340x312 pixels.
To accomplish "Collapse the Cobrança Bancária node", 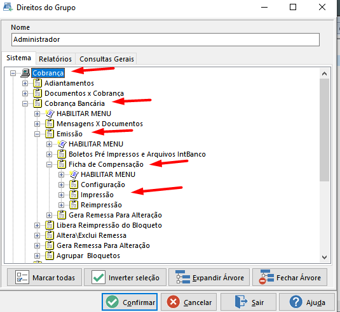I will coord(25,103).
